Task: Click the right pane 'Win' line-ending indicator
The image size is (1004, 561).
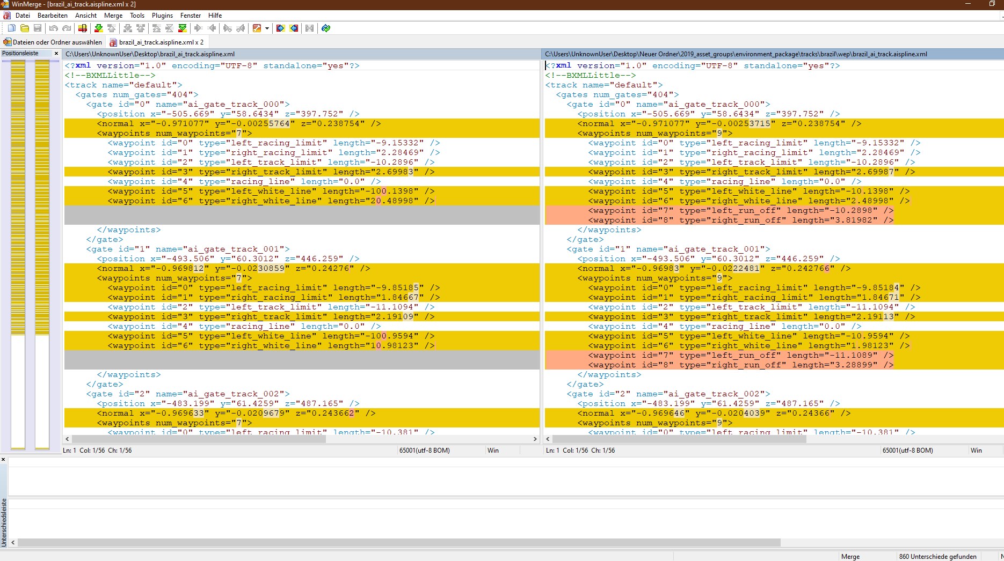Action: 976,451
